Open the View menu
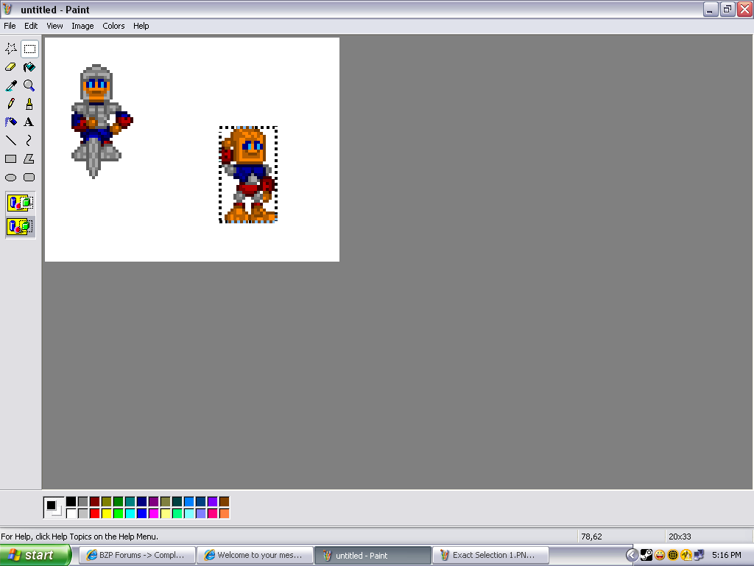 point(54,26)
